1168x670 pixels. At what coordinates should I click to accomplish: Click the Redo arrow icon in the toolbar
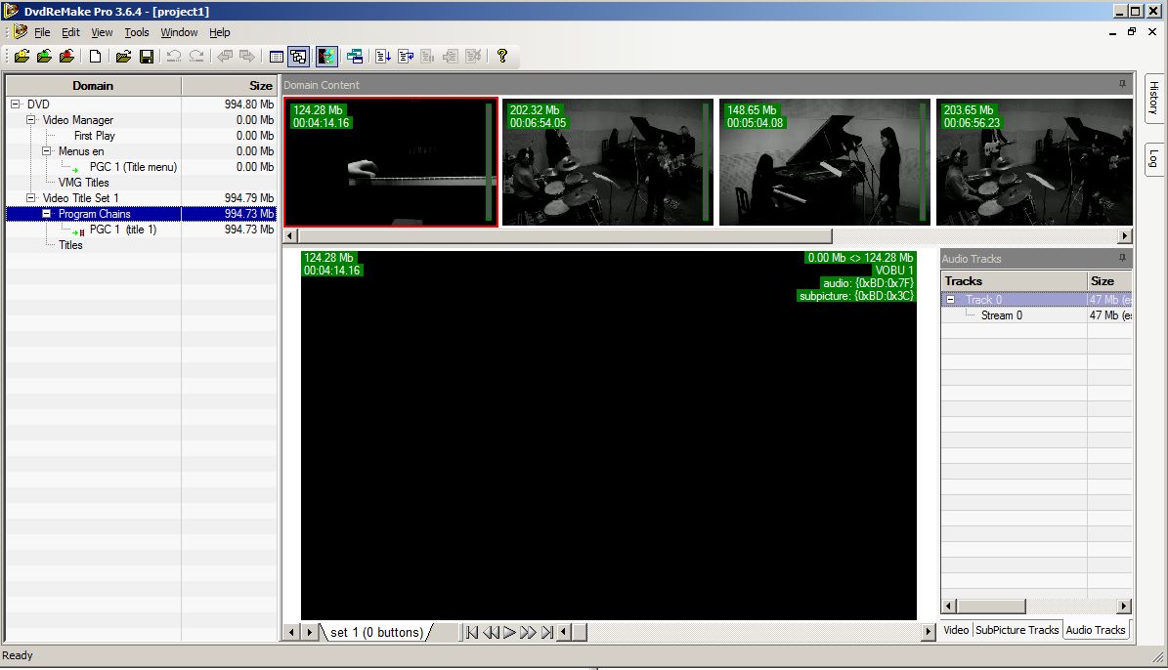(196, 56)
